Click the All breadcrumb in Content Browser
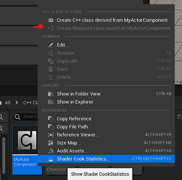 tap(8, 103)
